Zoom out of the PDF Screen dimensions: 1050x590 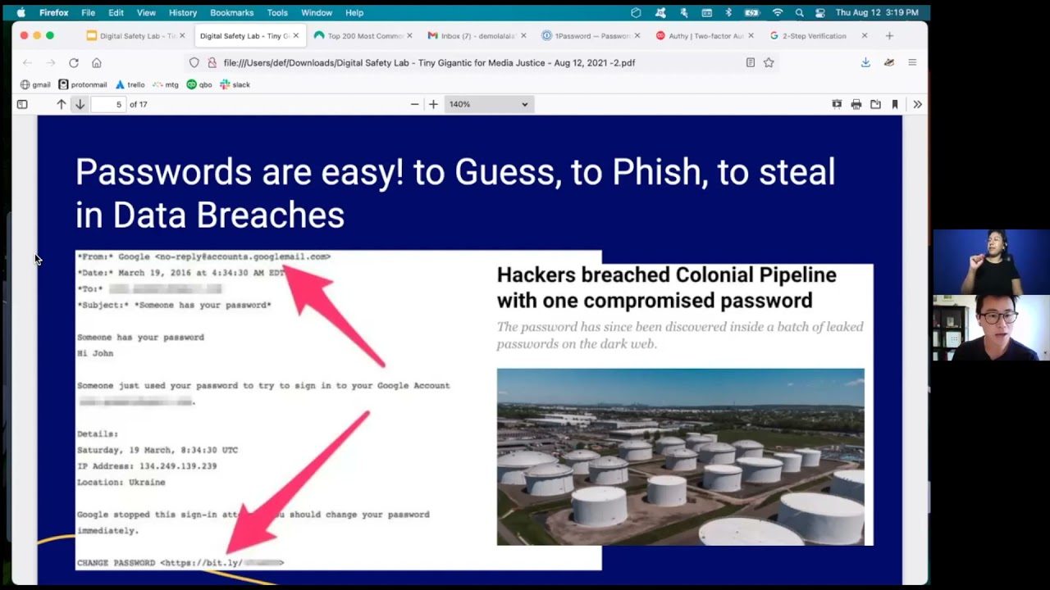pos(414,104)
